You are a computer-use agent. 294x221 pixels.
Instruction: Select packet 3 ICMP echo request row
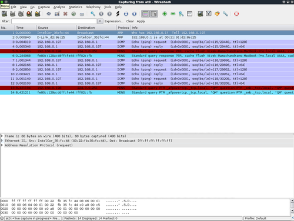tap(147, 42)
